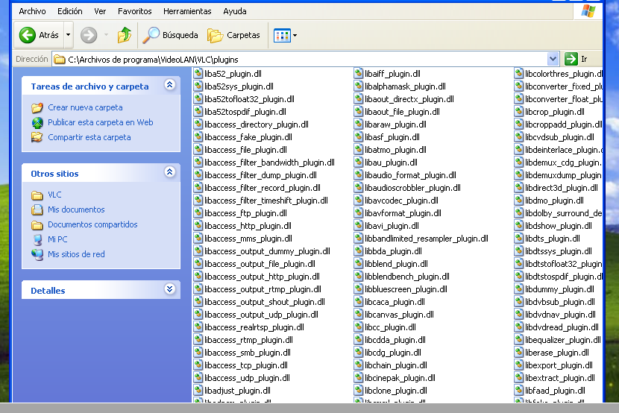
Task: Expand the Detalles panel
Action: tap(169, 290)
